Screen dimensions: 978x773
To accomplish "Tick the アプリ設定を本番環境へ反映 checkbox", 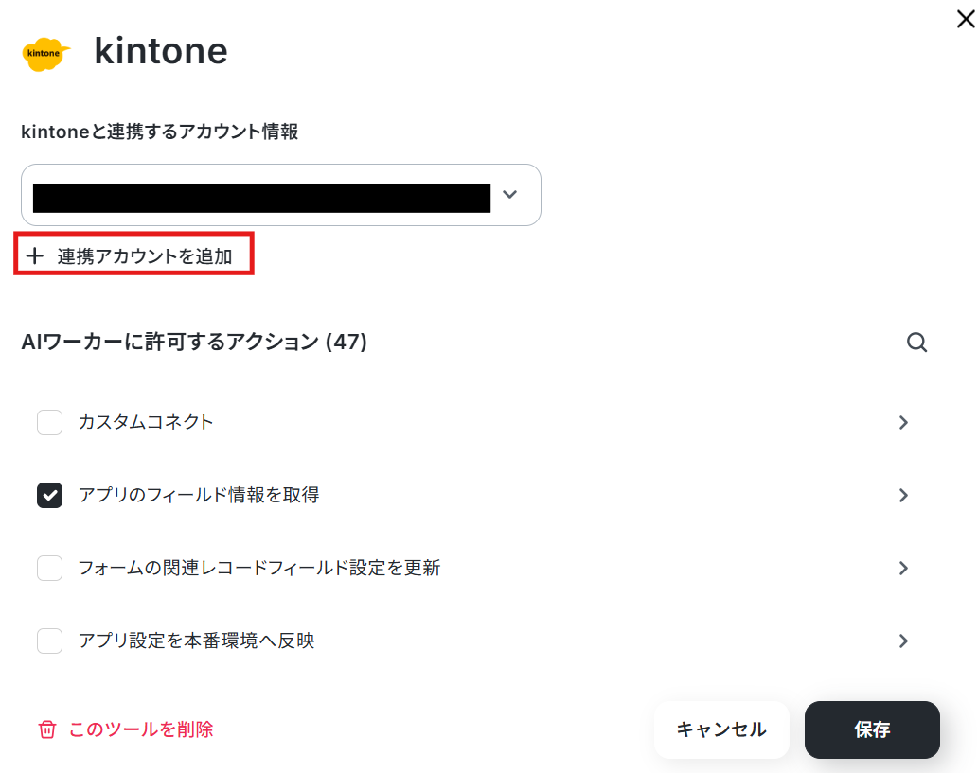I will coord(49,641).
